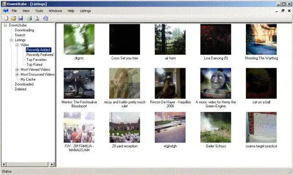The image size is (293, 175).
Task: Select the Most Viewed Videos label
Action: pyautogui.click(x=35, y=70)
